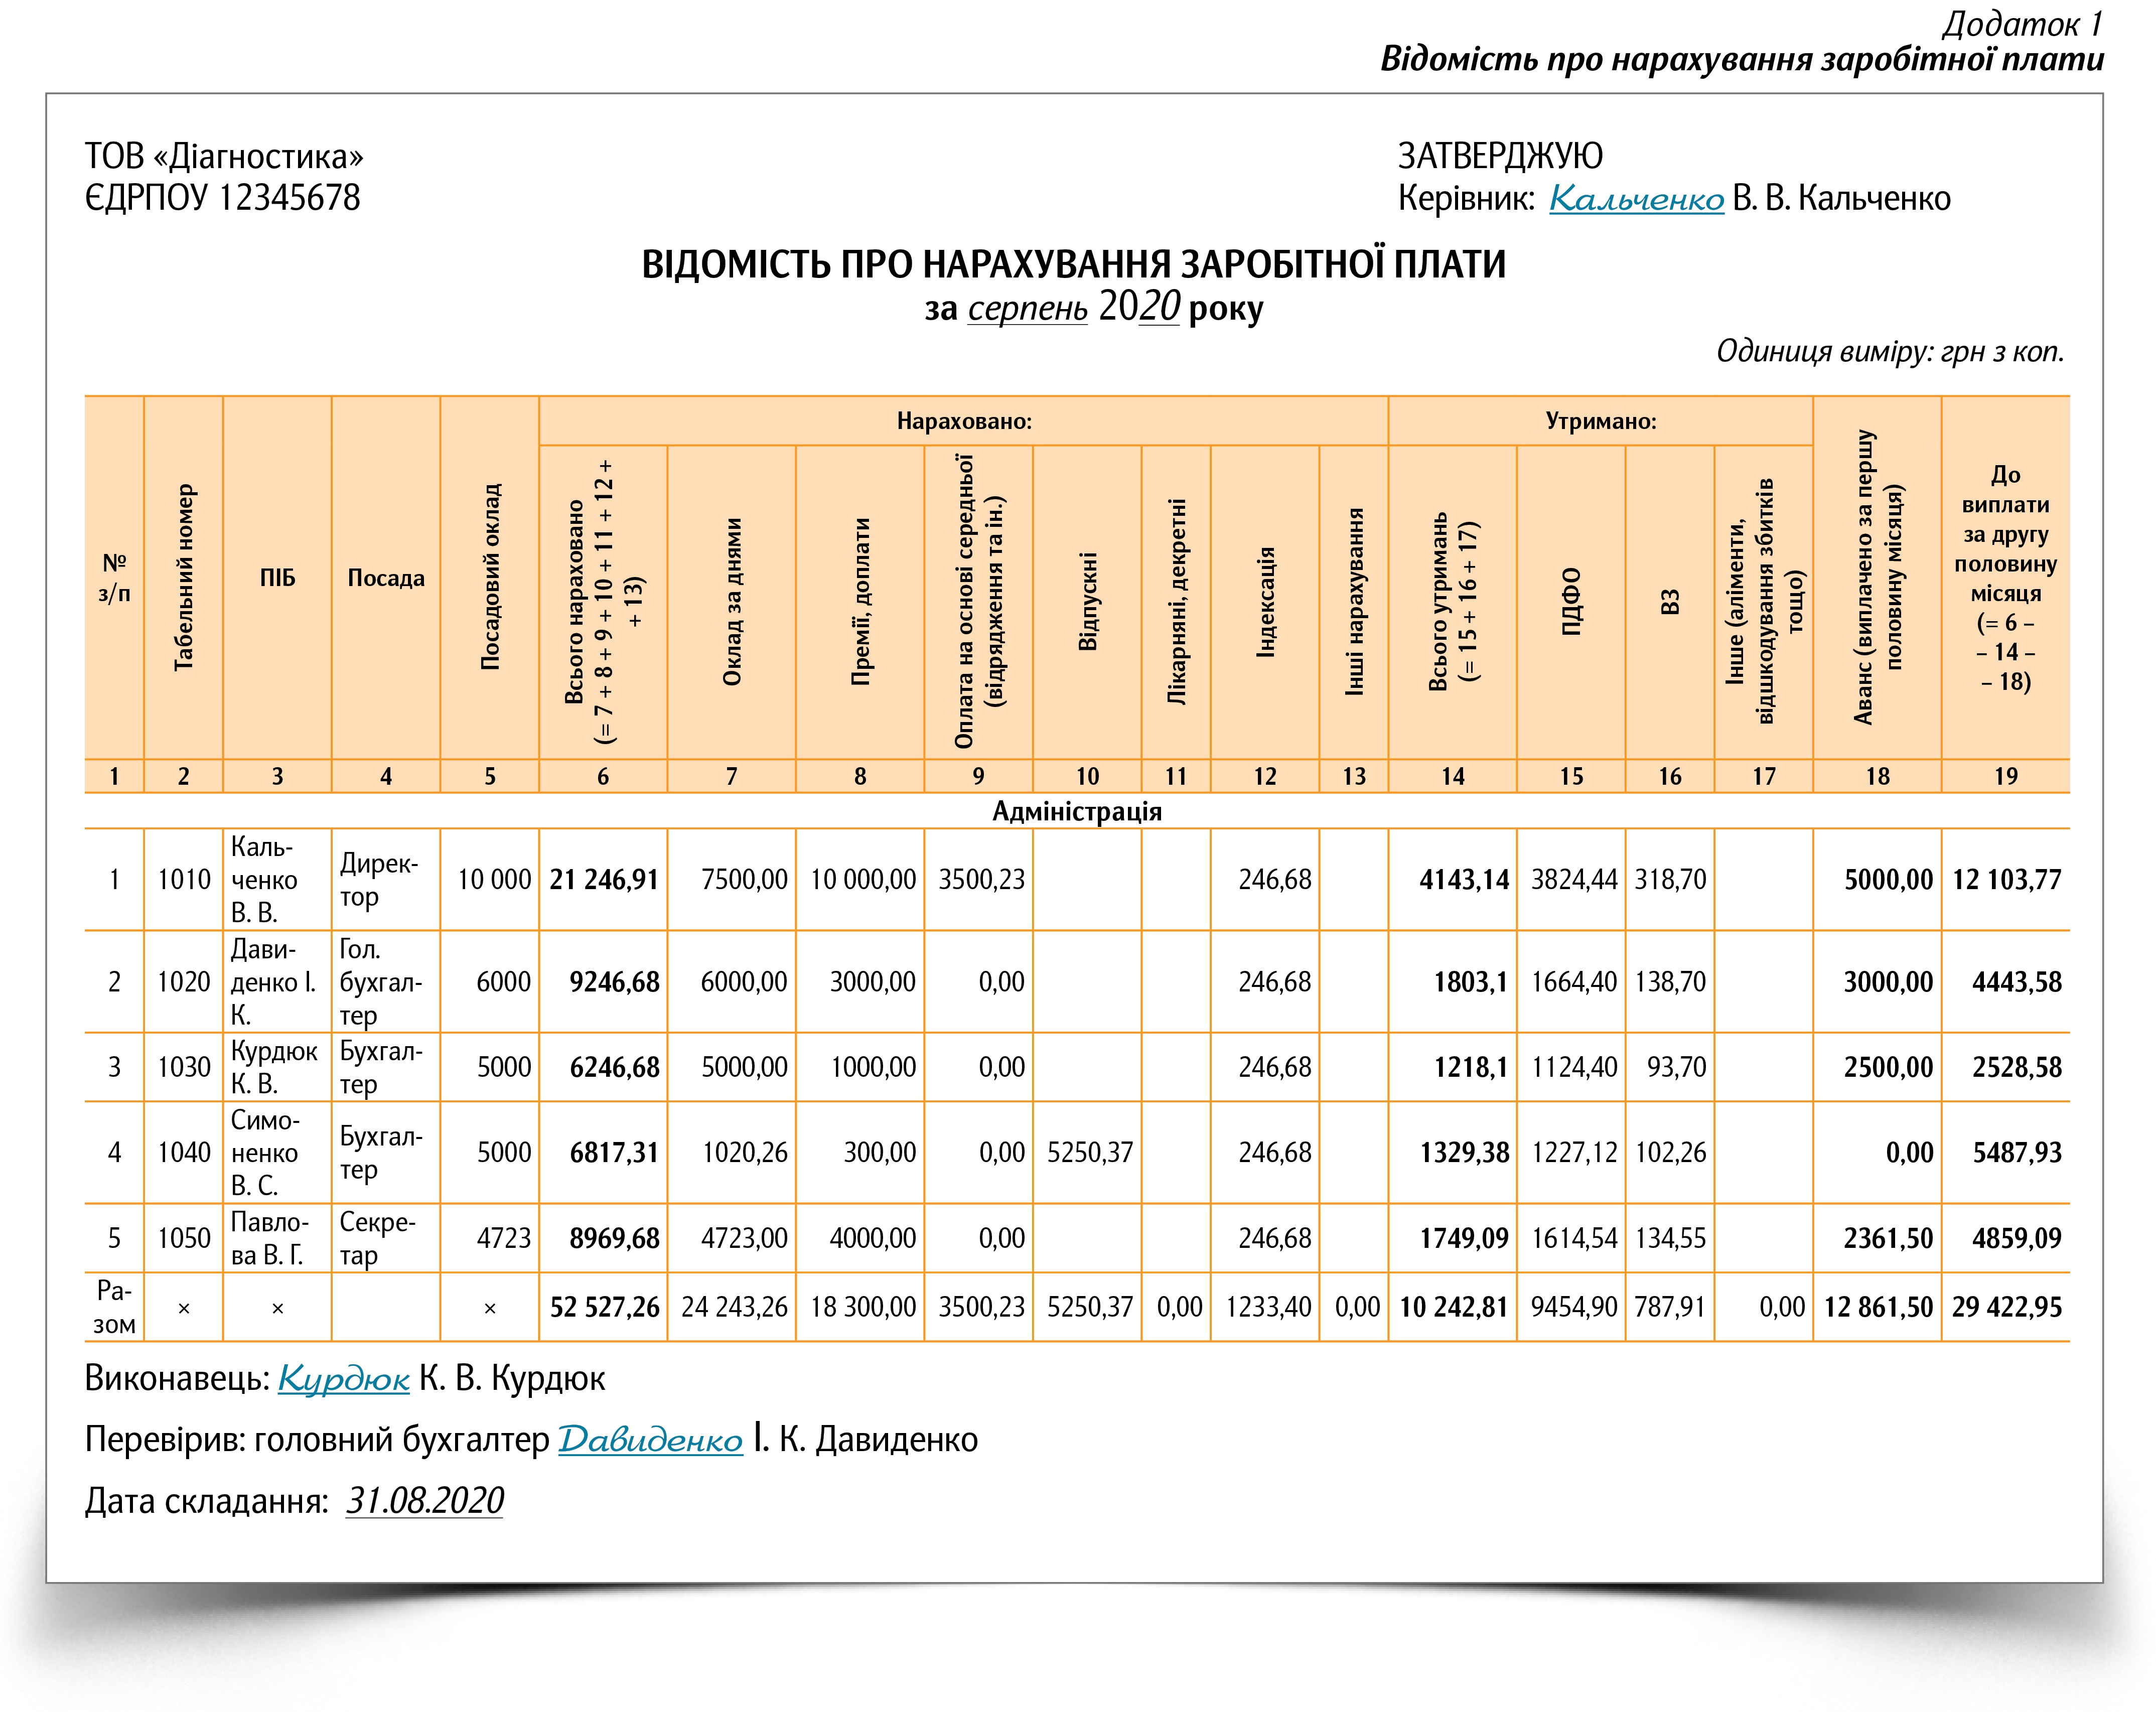Select the date 31.08.2020

(425, 1501)
